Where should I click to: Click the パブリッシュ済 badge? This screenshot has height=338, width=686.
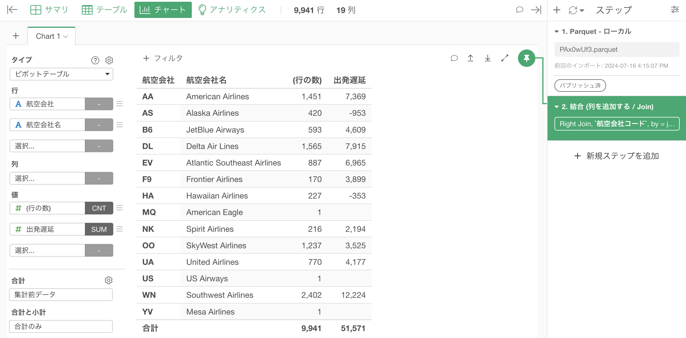pos(580,85)
